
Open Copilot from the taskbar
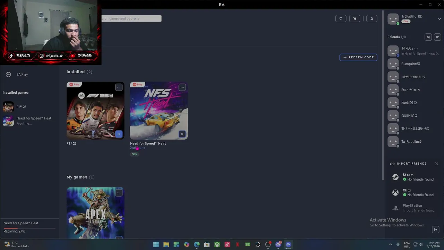coord(187,244)
